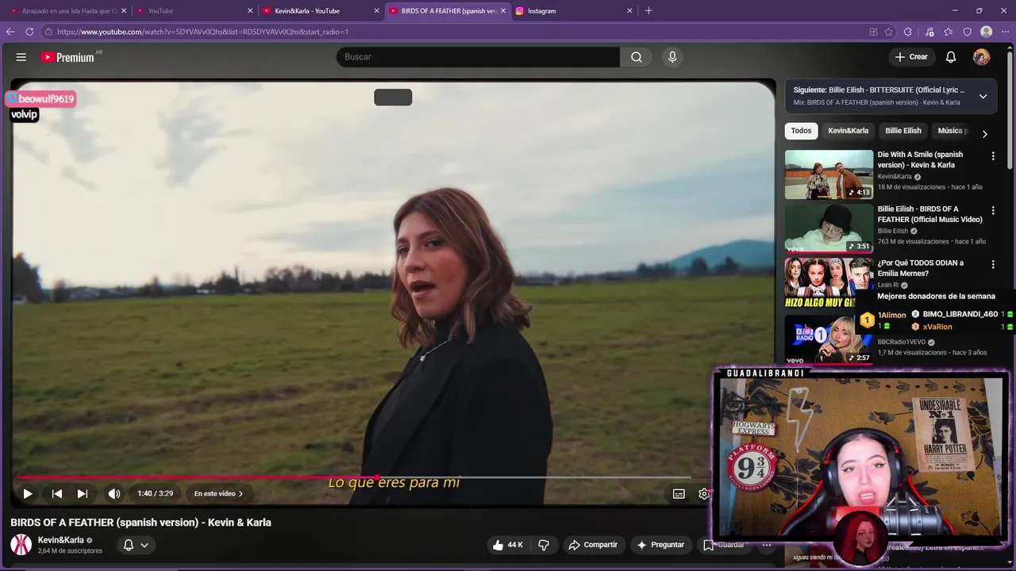Open options for Emilia Mernes video
1016x571 pixels.
[993, 264]
